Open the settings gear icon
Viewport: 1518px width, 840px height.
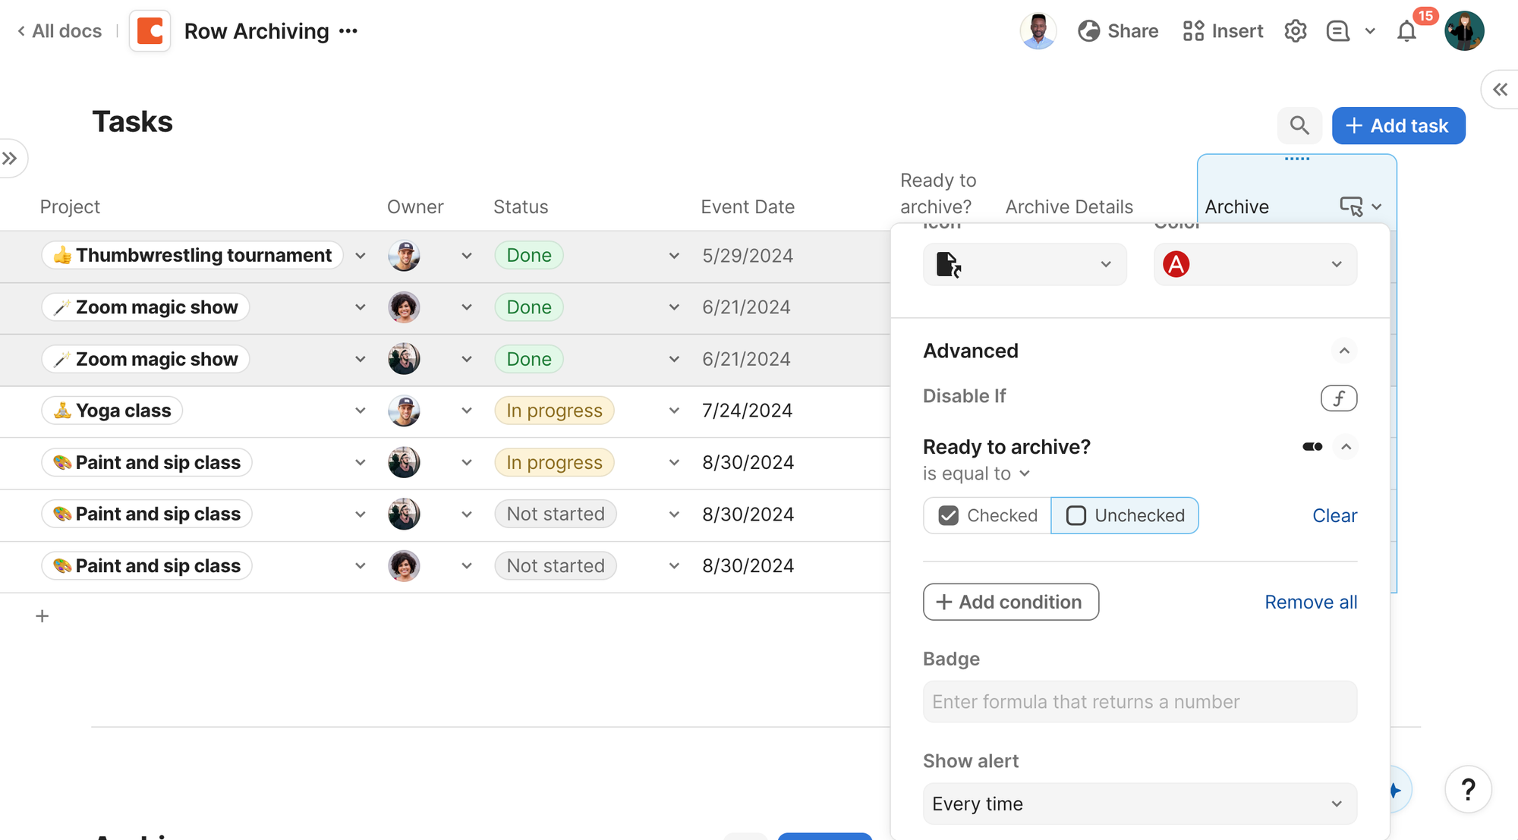pos(1295,31)
